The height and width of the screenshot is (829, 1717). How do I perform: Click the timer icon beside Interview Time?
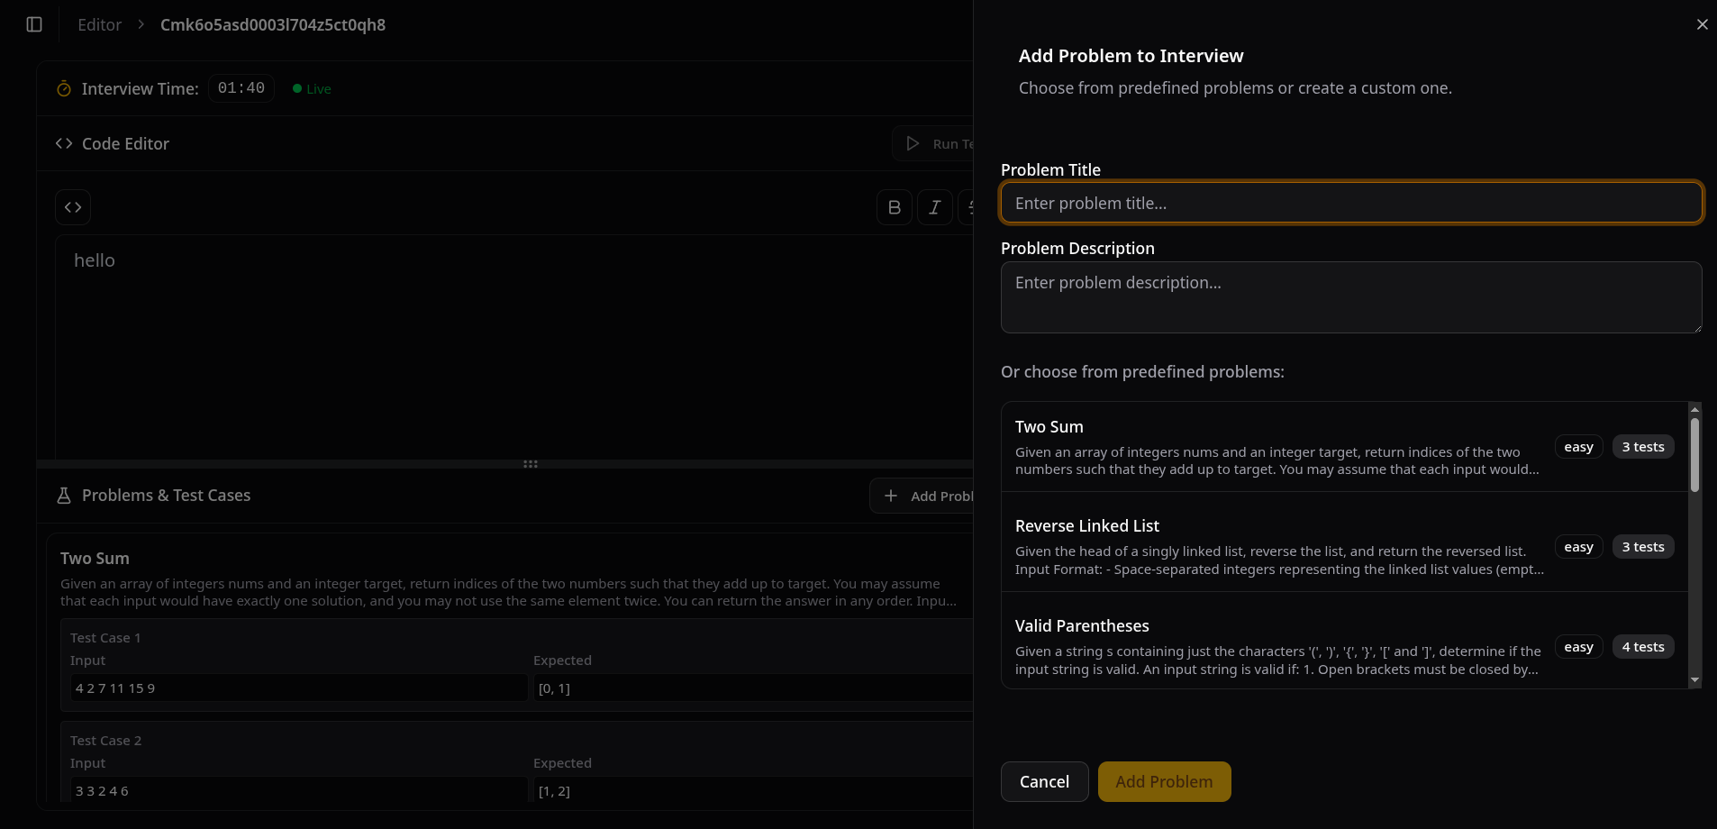tap(63, 88)
